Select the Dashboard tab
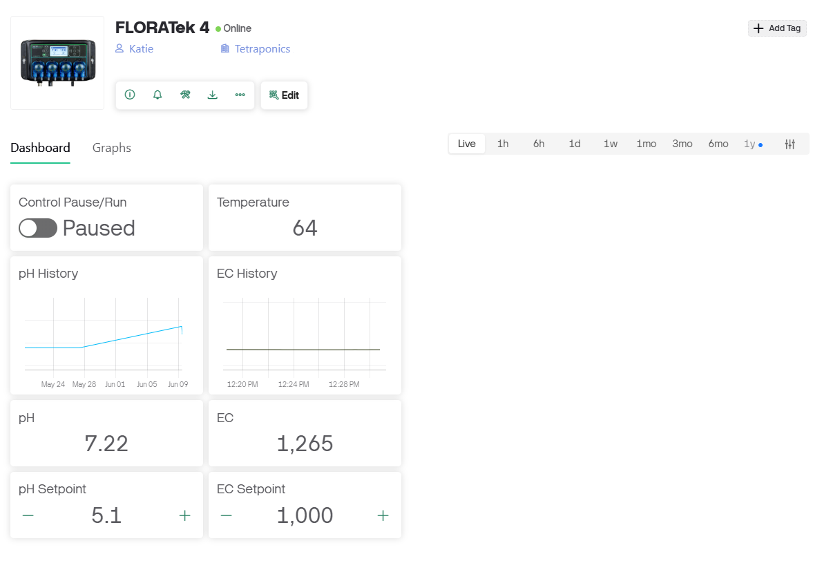The image size is (813, 570). (x=40, y=148)
